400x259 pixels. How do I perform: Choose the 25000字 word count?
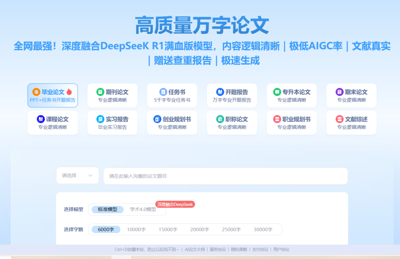pyautogui.click(x=231, y=229)
